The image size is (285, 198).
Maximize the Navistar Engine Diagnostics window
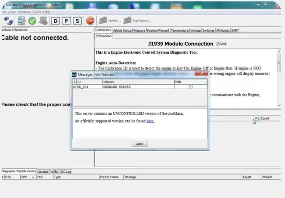click(x=266, y=4)
